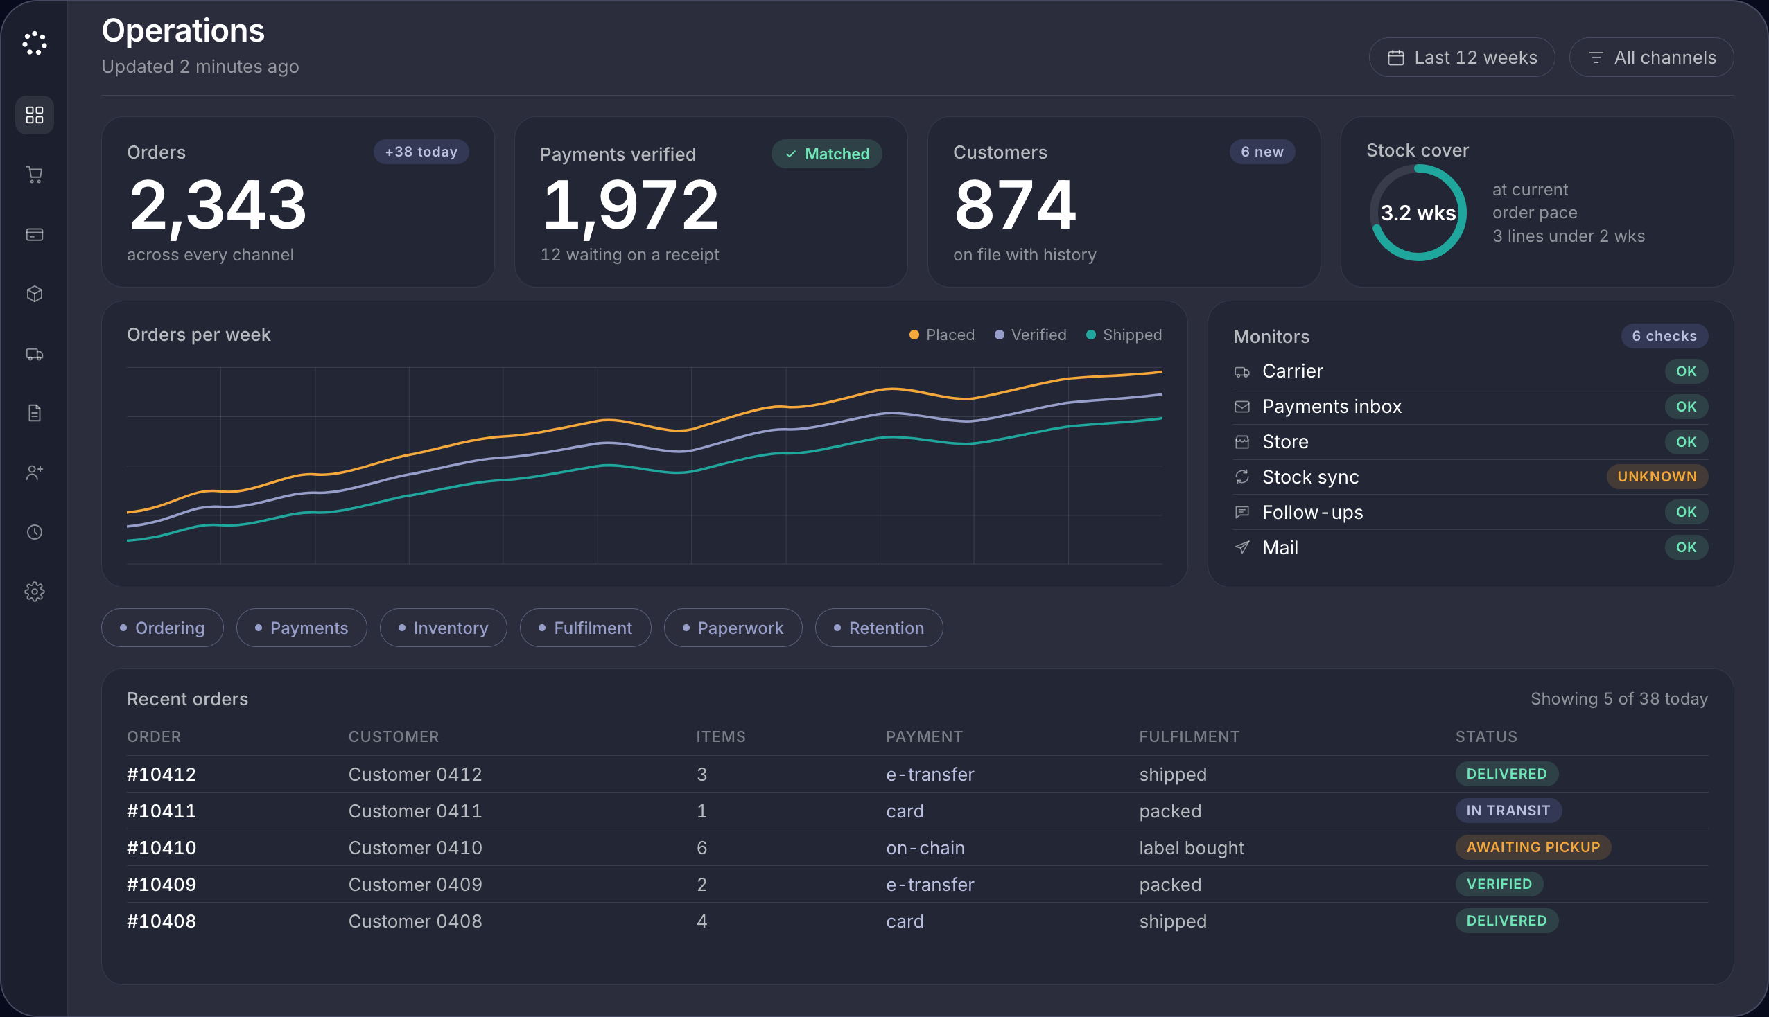Viewport: 1769px width, 1017px height.
Task: Sort by the PAYMENT column header
Action: [924, 736]
